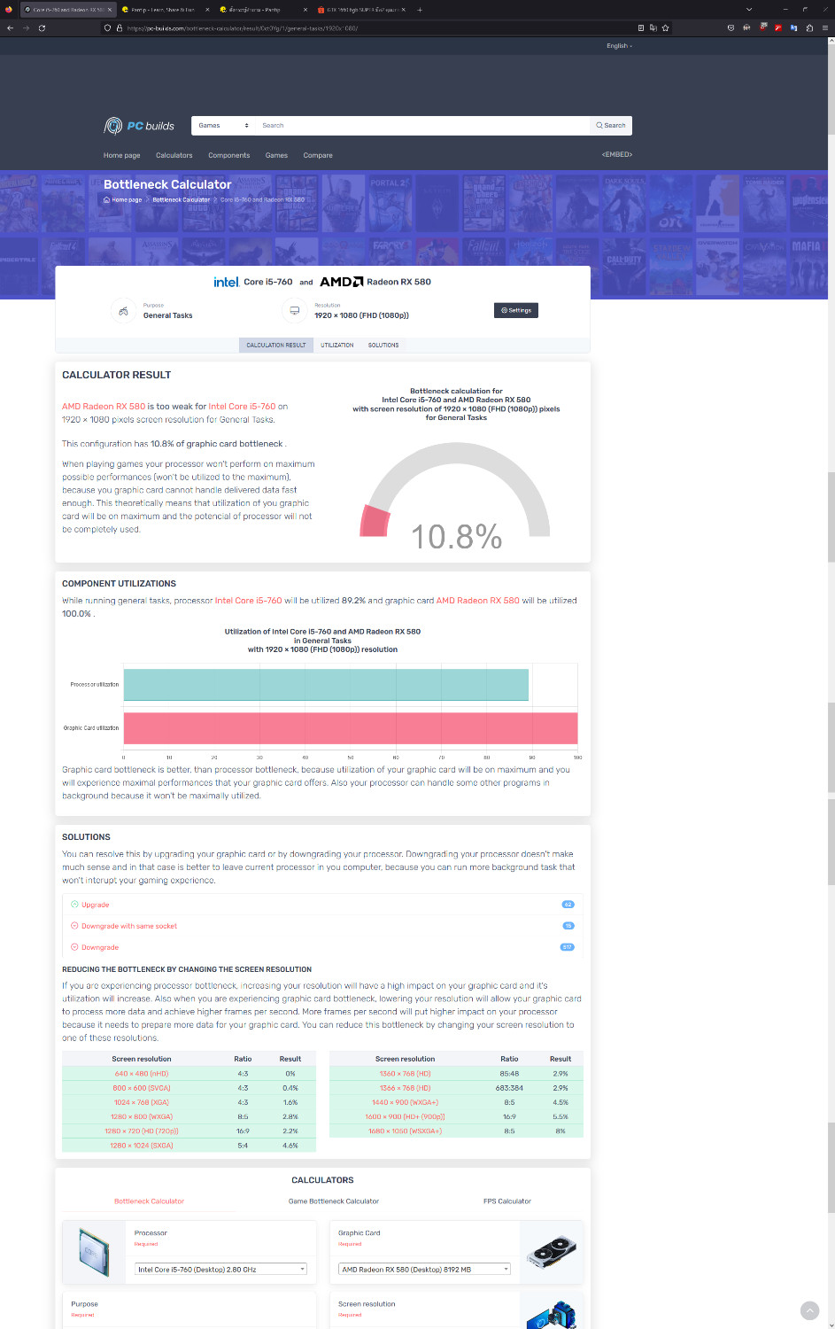The image size is (835, 1329).
Task: Go forward with the browser forward arrow
Action: pyautogui.click(x=26, y=27)
